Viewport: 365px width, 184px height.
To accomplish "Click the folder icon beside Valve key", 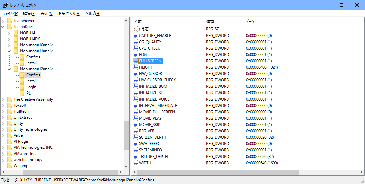I will point(10,135).
